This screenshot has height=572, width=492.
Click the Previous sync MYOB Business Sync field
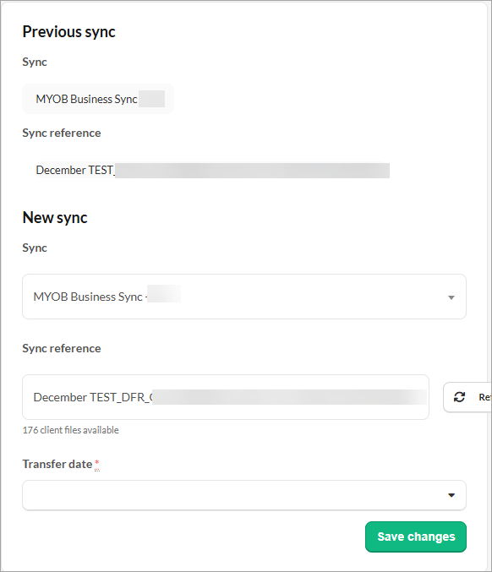(98, 99)
